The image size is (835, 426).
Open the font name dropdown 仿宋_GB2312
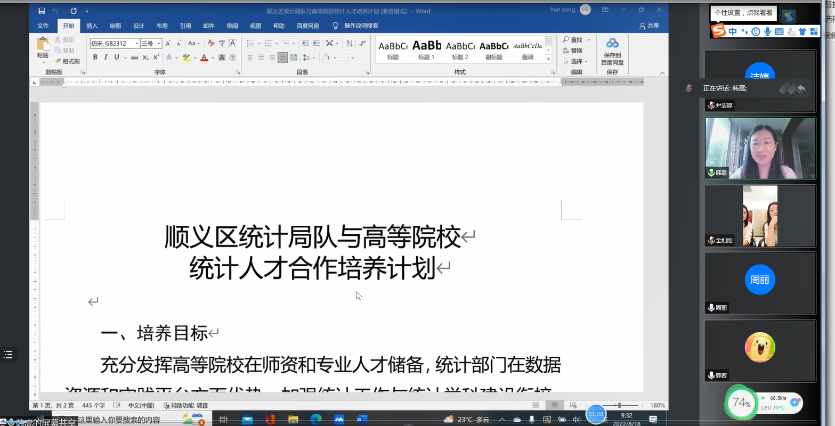(x=136, y=44)
